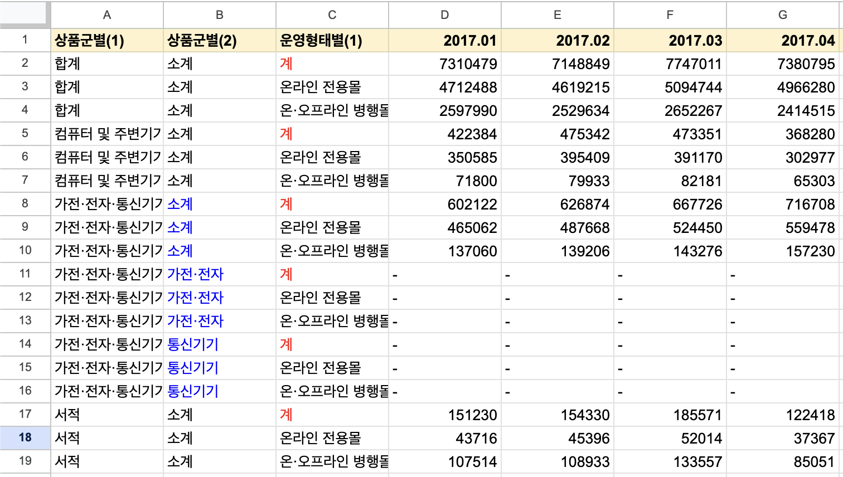
Task: Click cell with value 4619215
Action: (558, 87)
